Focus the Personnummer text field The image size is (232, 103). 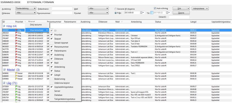click(x=62, y=13)
